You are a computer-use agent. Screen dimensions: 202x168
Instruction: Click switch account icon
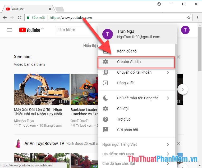click(105, 72)
